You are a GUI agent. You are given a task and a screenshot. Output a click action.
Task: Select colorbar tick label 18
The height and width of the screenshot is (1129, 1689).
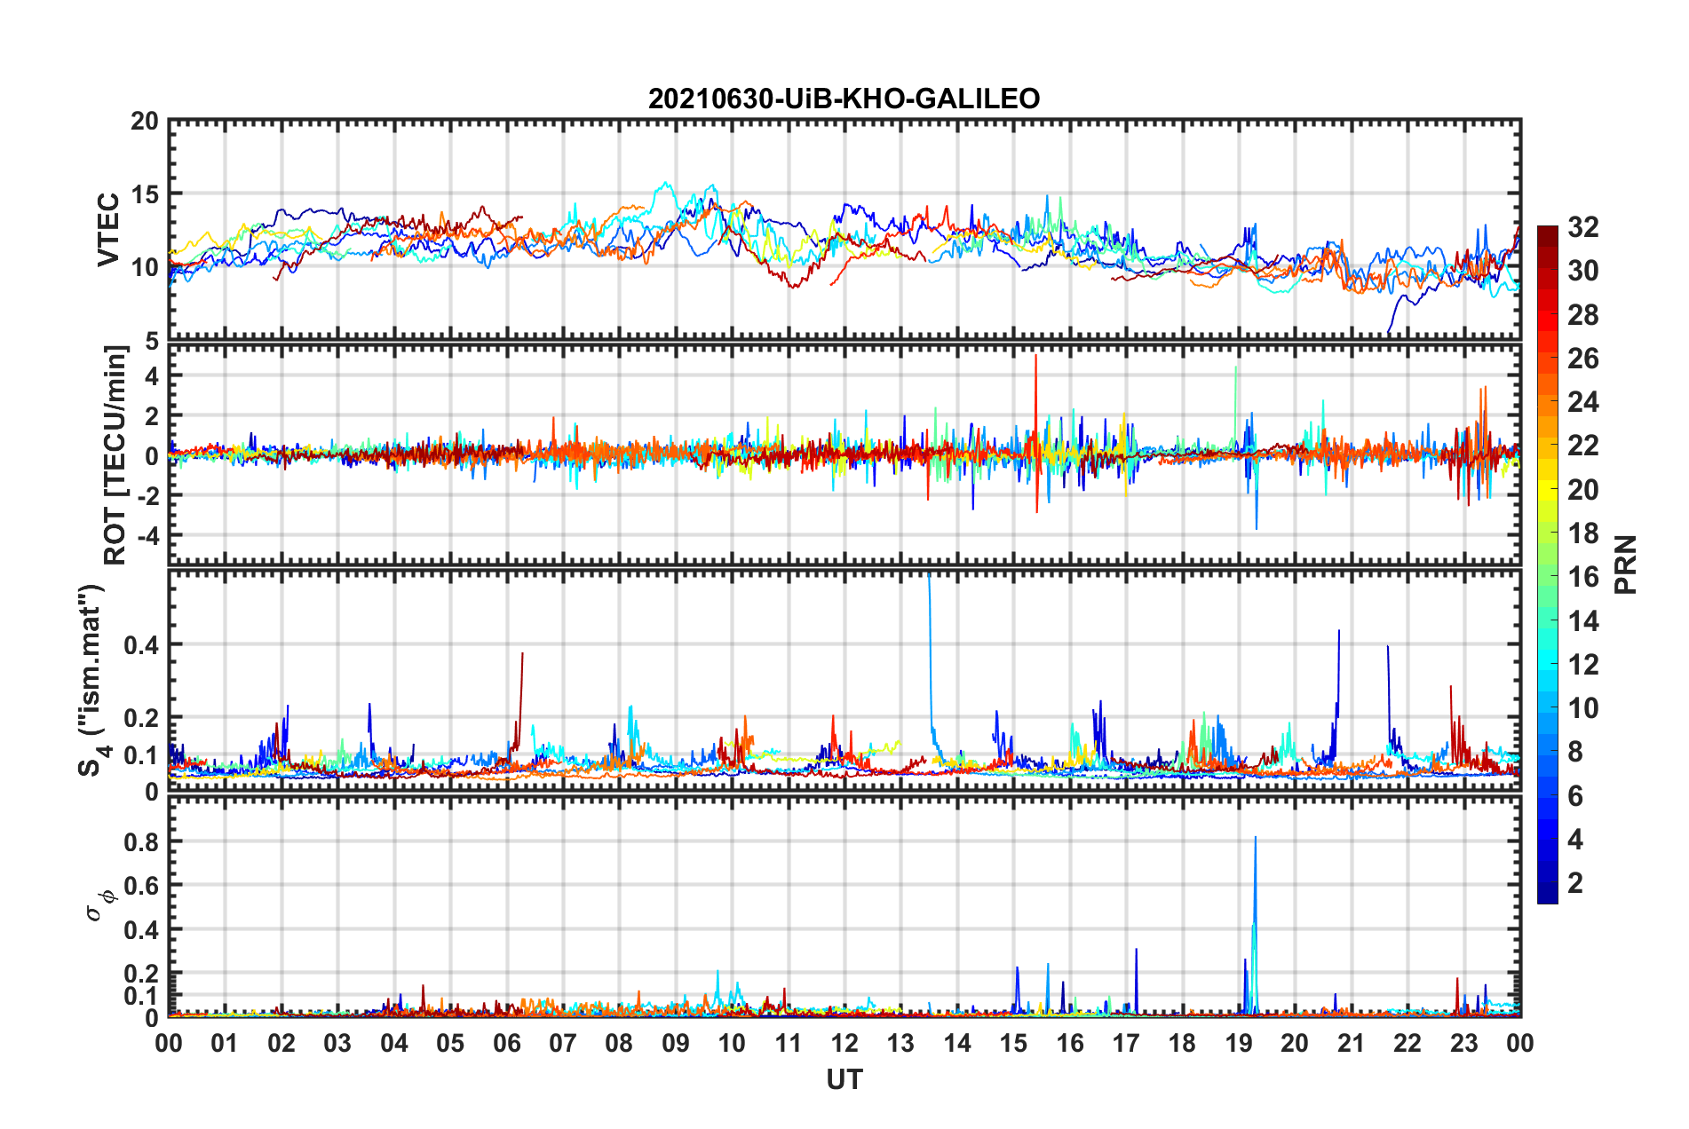coord(1582,533)
